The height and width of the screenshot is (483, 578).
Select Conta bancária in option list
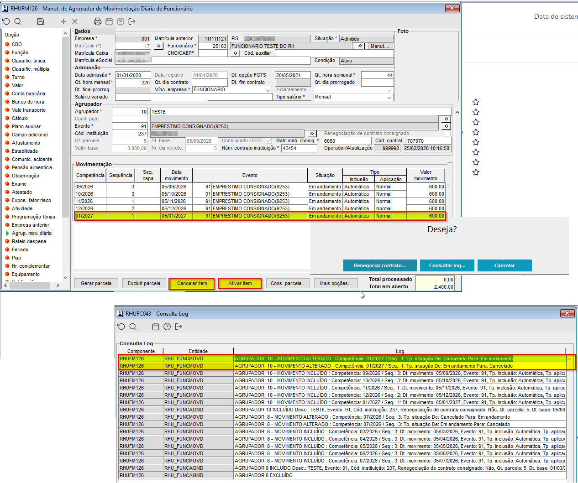coord(28,93)
